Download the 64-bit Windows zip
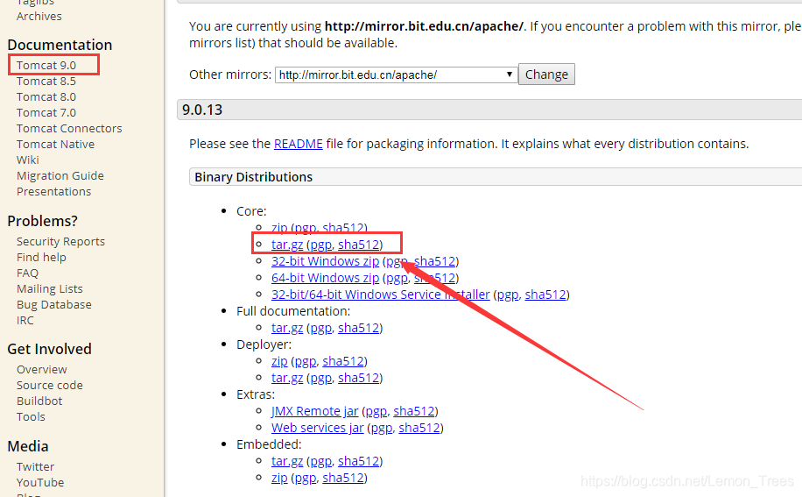802x497 pixels. 326,278
